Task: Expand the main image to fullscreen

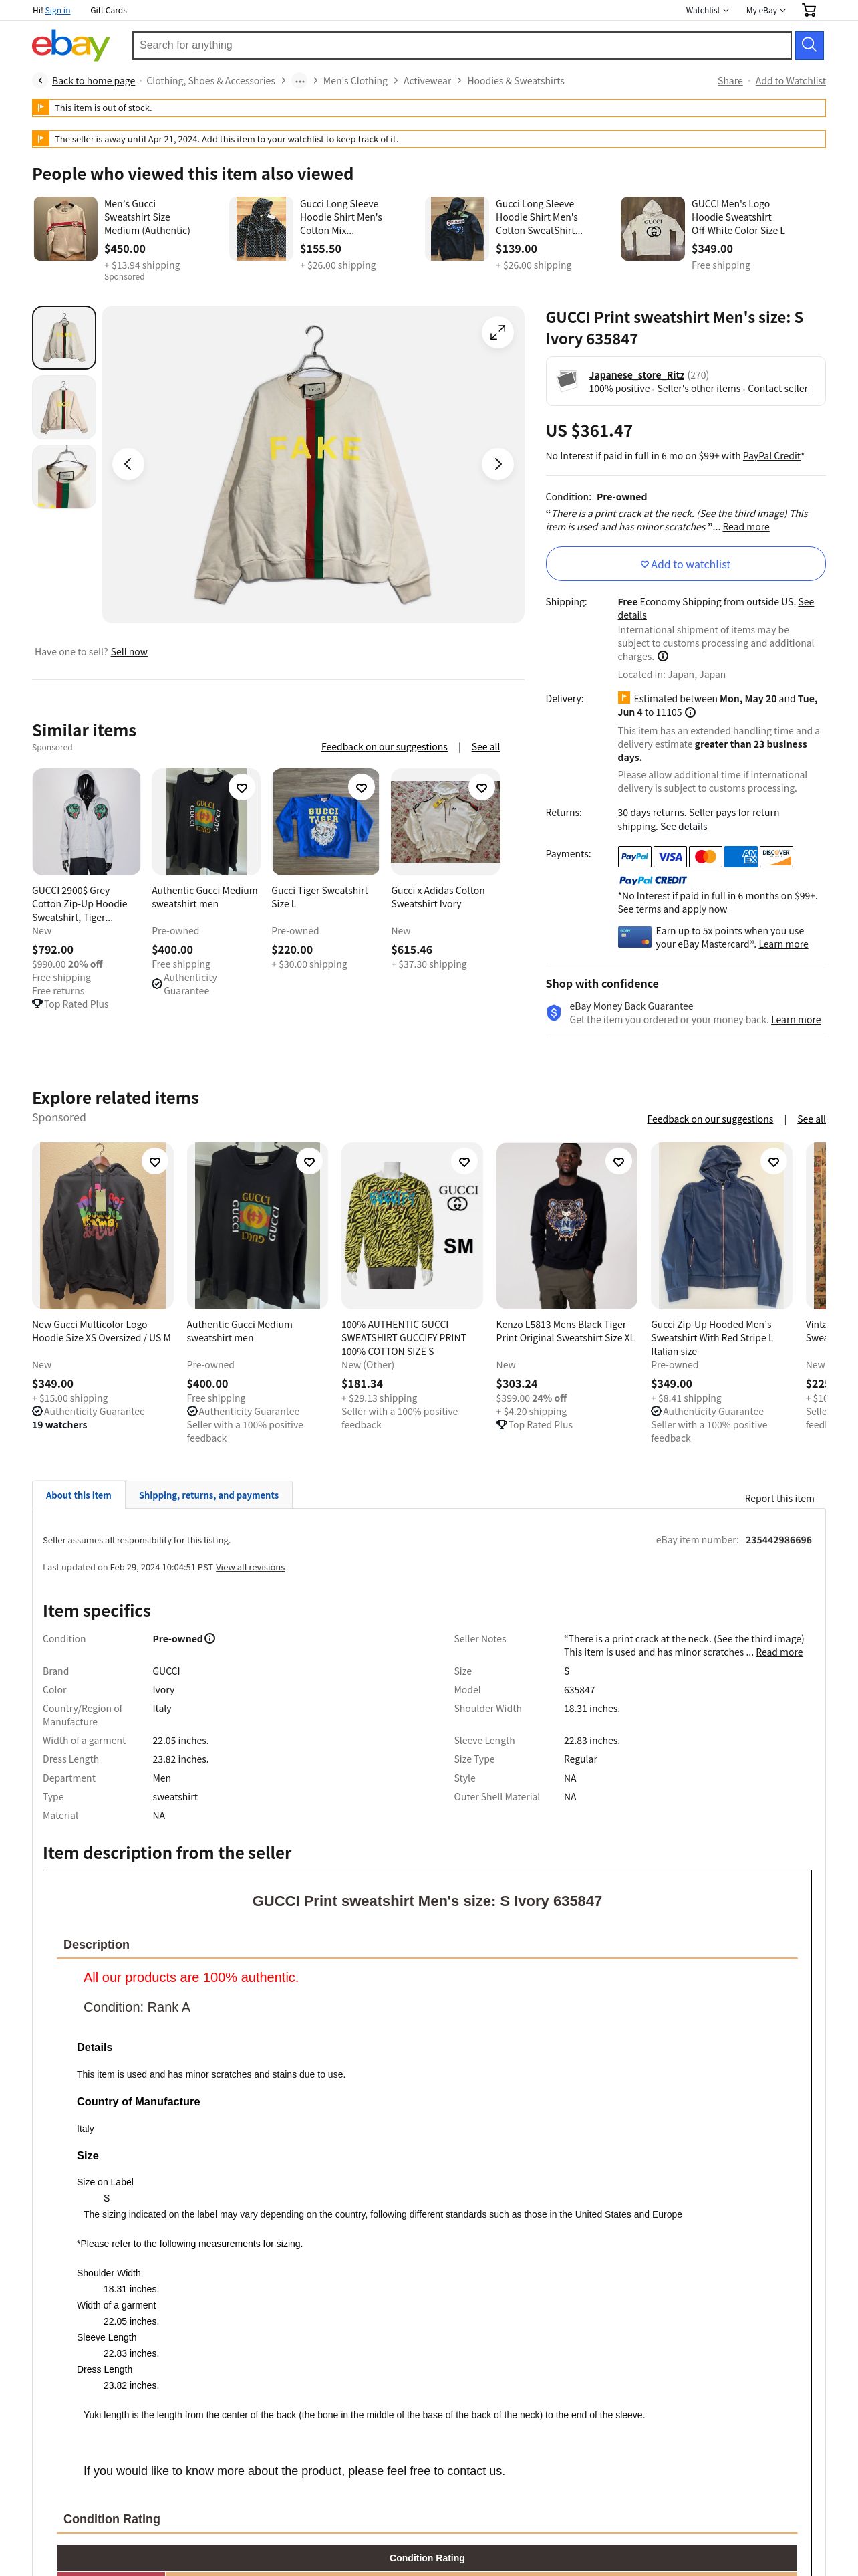Action: (497, 332)
